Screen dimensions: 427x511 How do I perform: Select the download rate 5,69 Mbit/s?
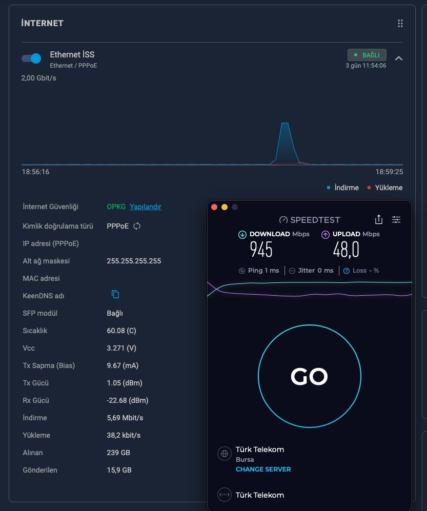point(125,418)
